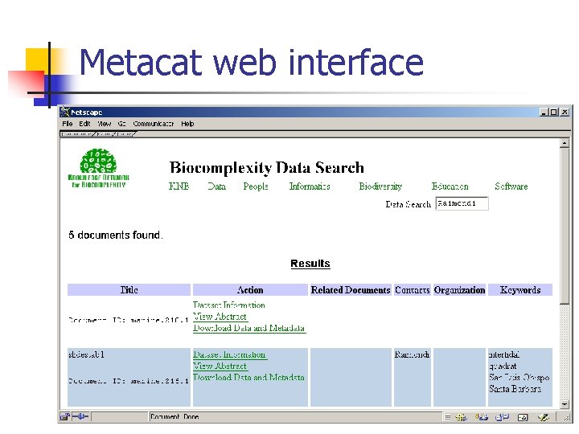Open the View menu
Screen dimensions: 579x434
(x=104, y=124)
